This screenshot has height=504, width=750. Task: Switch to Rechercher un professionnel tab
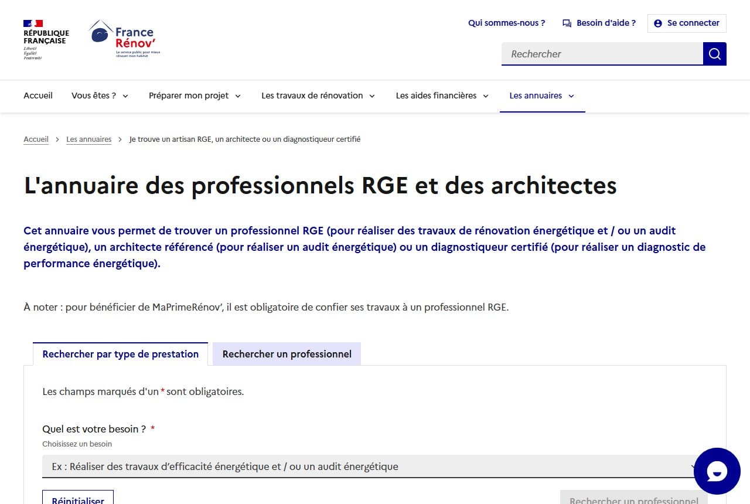tap(287, 354)
